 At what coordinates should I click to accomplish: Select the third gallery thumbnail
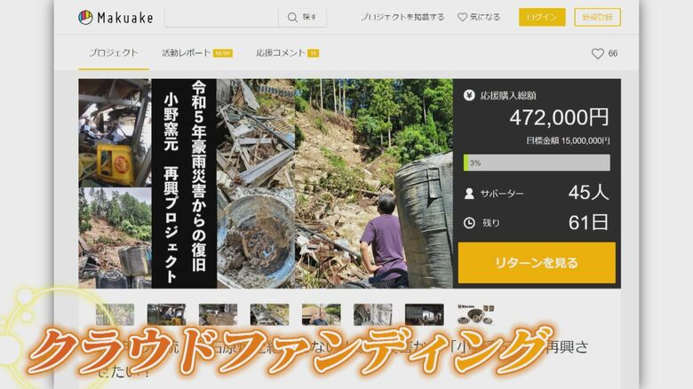[218, 314]
